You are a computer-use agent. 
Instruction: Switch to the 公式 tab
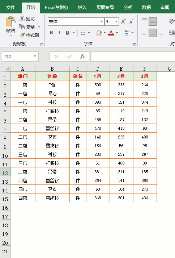tap(128, 7)
